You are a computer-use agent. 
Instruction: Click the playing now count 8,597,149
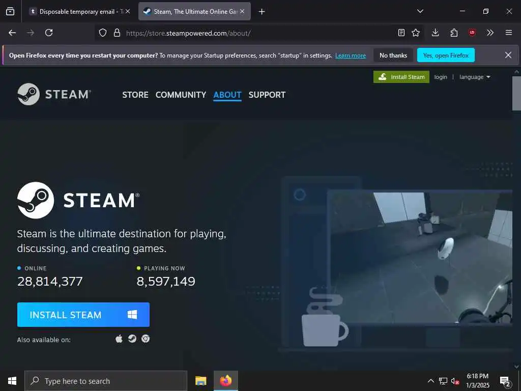[x=166, y=282]
